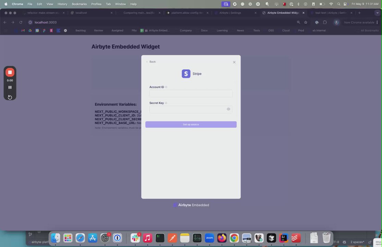Click the Stripe logo icon
This screenshot has width=382, height=247.
[186, 74]
